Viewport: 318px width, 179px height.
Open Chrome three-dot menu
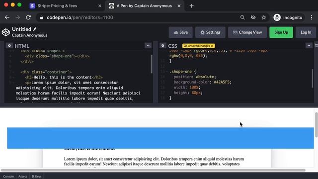(312, 17)
